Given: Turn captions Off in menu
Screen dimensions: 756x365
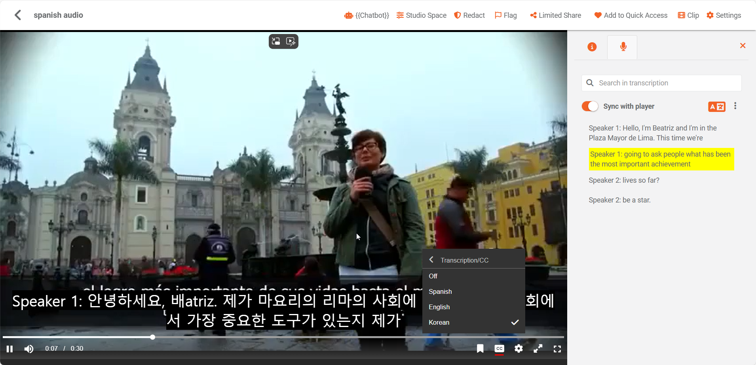Looking at the screenshot, I should pyautogui.click(x=433, y=276).
